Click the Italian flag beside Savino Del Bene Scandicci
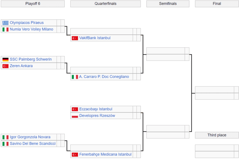239x159 pixels. pos(5,144)
